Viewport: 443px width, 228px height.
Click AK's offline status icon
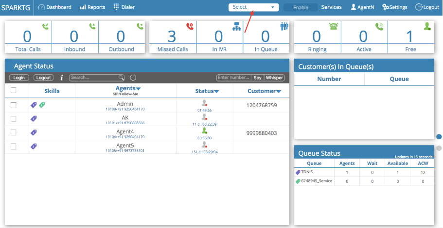(x=205, y=117)
